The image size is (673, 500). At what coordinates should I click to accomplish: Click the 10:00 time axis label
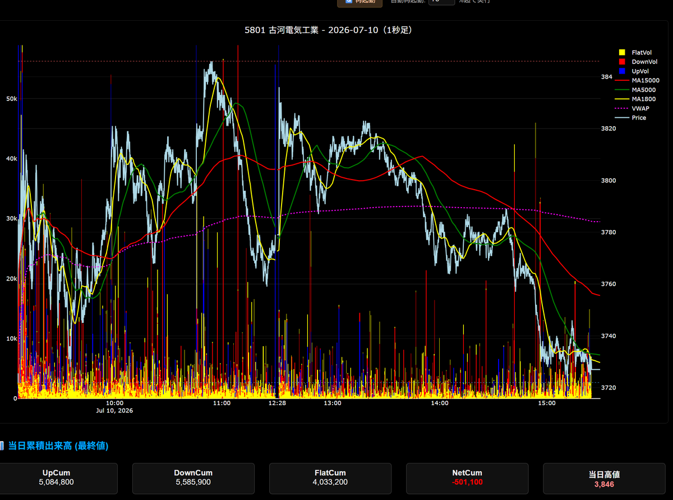coord(114,403)
